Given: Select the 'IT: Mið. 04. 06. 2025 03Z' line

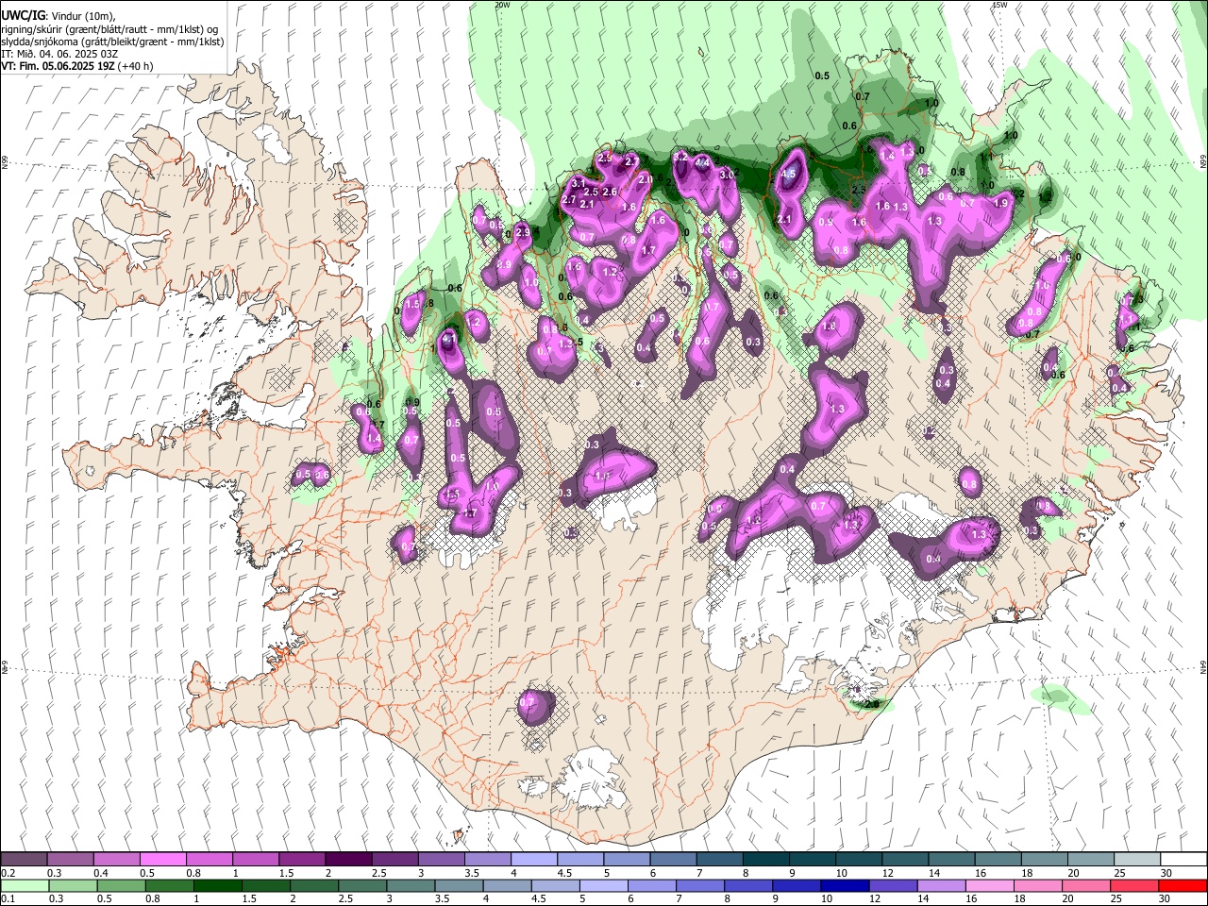Looking at the screenshot, I should 59,54.
